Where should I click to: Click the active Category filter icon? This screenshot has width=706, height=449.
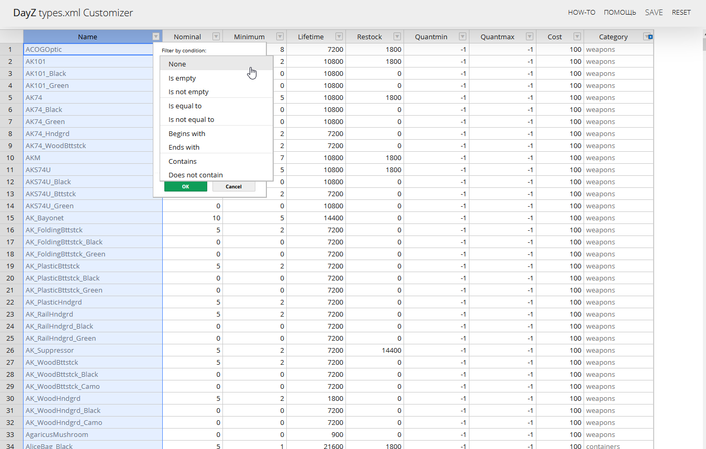coord(647,37)
